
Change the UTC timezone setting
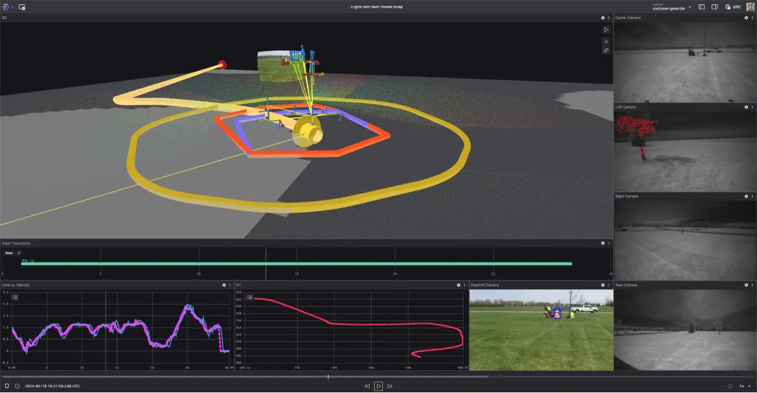(732, 7)
